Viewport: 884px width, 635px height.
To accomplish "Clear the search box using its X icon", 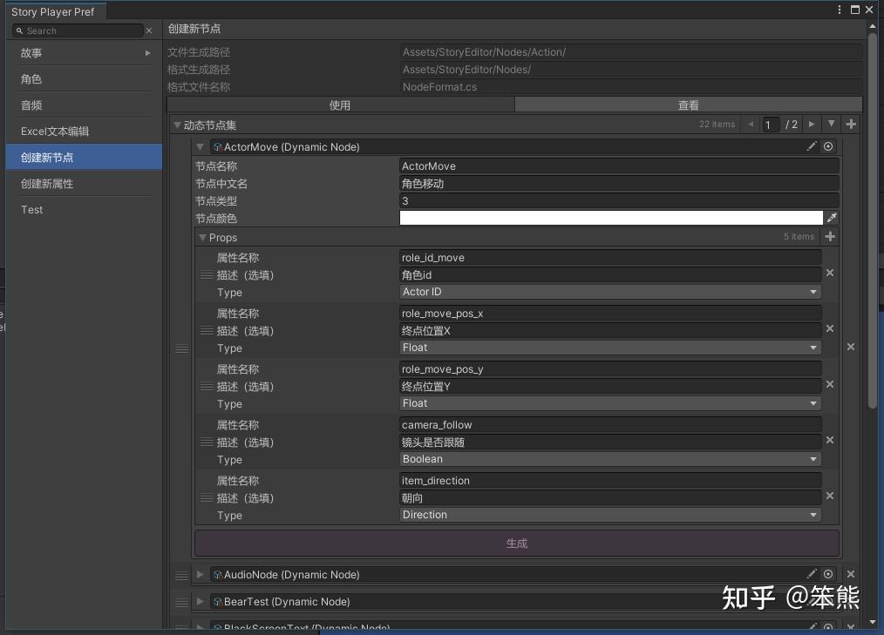I will [148, 30].
